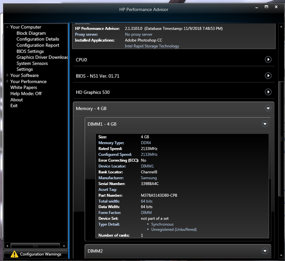Open the About entry
Image resolution: width=285 pixels, height=261 pixels.
point(16,100)
